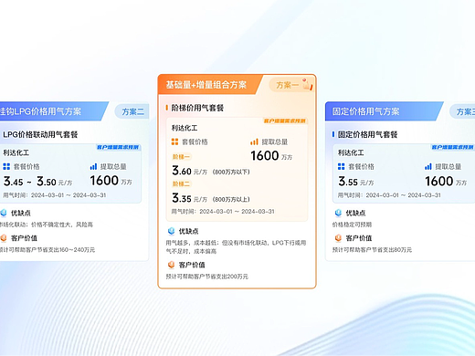Click orange 客户增量需求预测 tag in center card
The height and width of the screenshot is (356, 475).
pos(285,120)
